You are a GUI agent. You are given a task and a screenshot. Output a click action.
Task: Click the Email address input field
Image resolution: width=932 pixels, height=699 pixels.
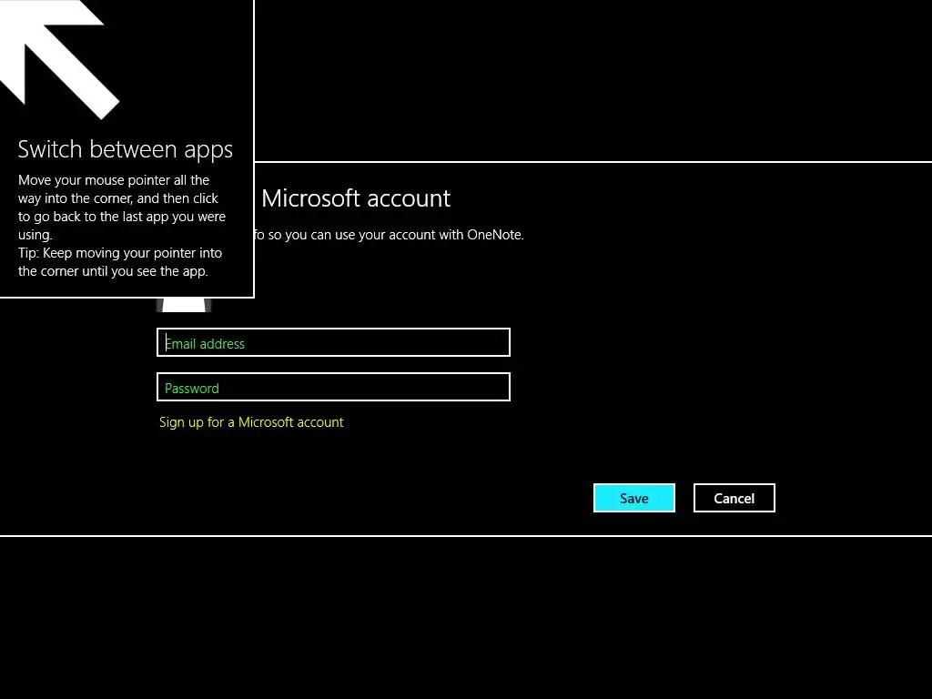(333, 342)
